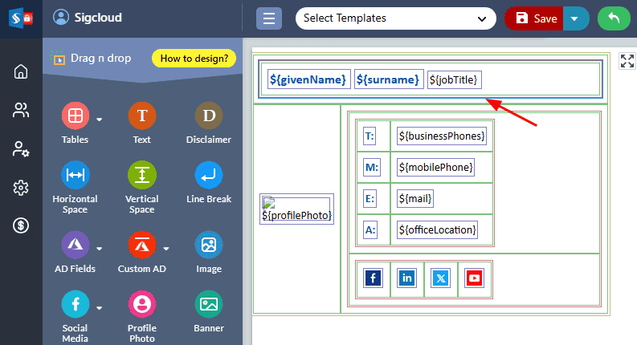
Task: Select the ${jobTitle} field on canvas
Action: click(x=455, y=79)
